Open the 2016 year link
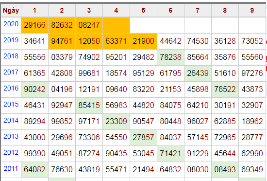This screenshot has height=181, width=267. (x=11, y=88)
